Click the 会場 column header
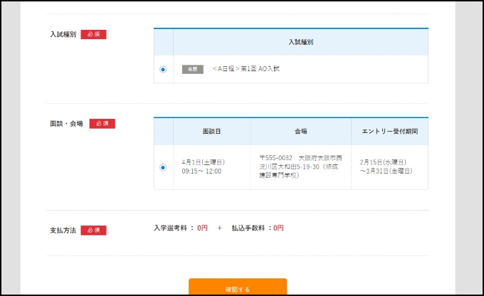The height and width of the screenshot is (296, 484). pyautogui.click(x=300, y=132)
